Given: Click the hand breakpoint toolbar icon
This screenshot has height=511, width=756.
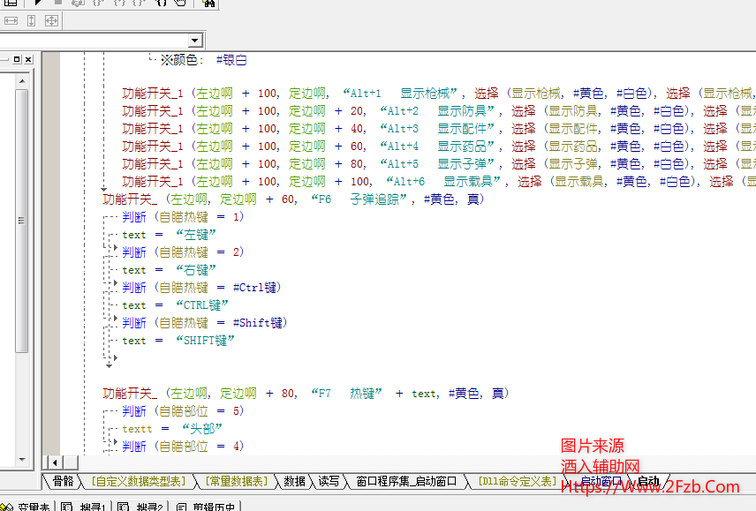Looking at the screenshot, I should click(180, 3).
